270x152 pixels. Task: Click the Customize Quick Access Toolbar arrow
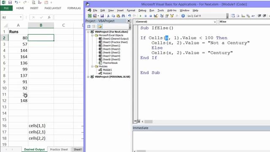51,3
